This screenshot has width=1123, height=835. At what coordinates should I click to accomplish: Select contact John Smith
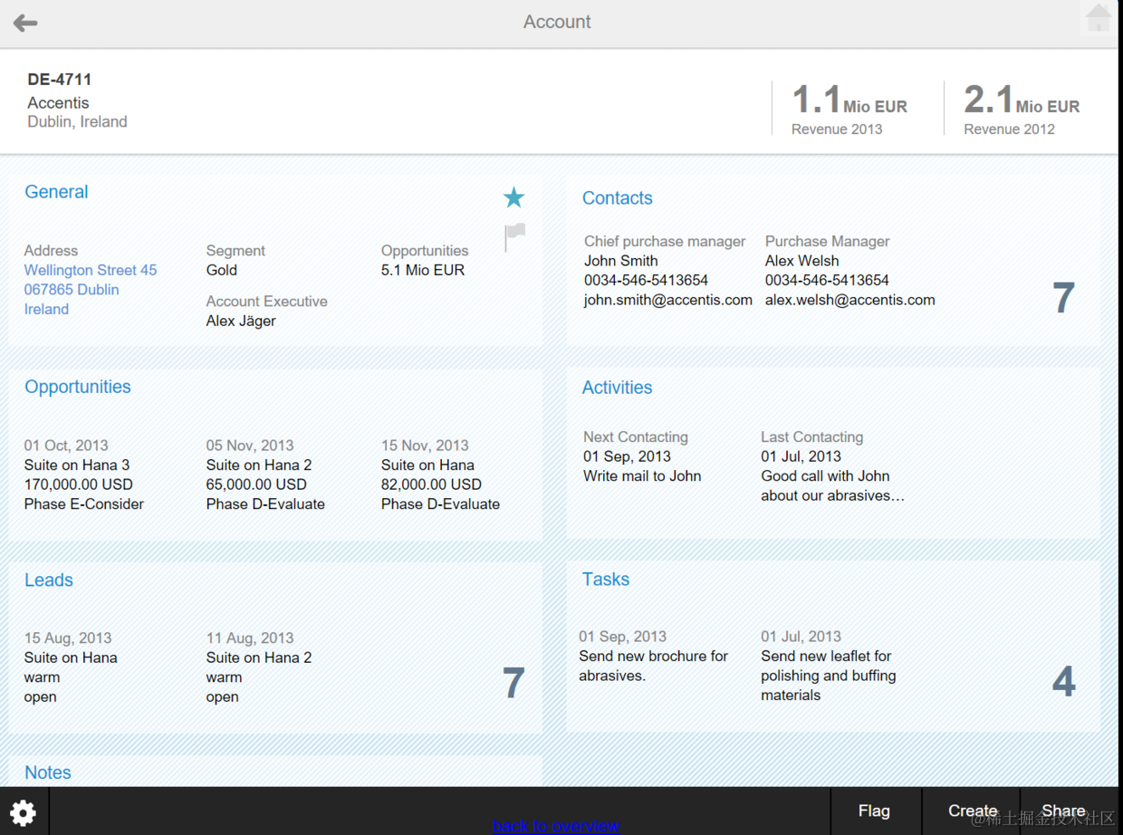coord(621,260)
